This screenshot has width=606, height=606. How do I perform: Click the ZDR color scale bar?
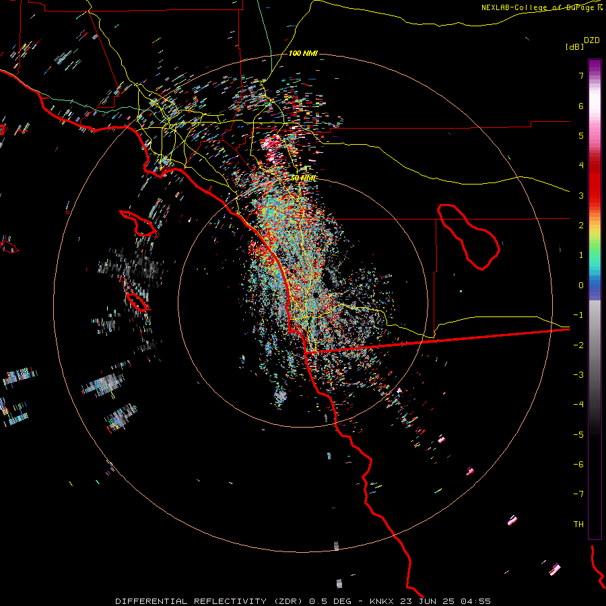[595, 300]
